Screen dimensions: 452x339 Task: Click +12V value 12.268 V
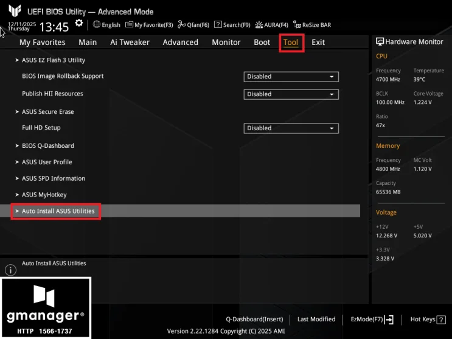point(386,236)
